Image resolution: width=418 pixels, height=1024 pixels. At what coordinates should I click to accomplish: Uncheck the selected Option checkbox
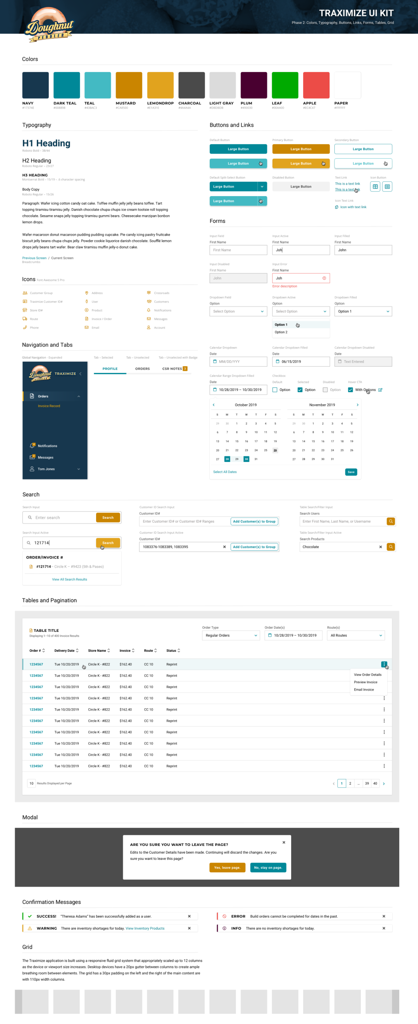(300, 390)
